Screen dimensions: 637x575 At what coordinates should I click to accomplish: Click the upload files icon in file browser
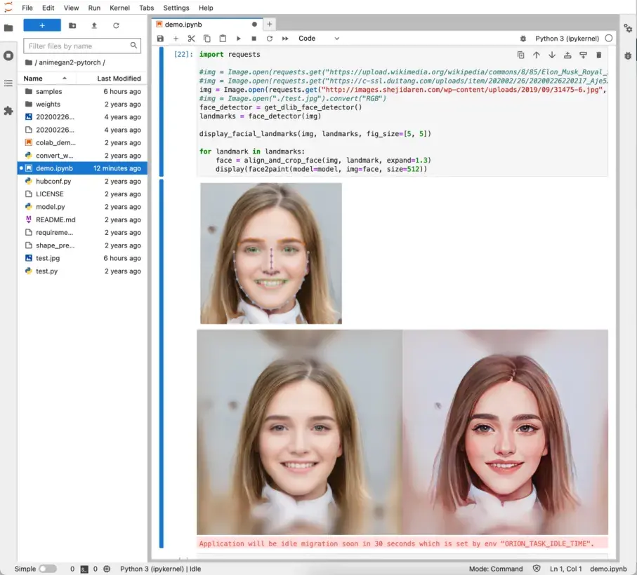coord(94,25)
